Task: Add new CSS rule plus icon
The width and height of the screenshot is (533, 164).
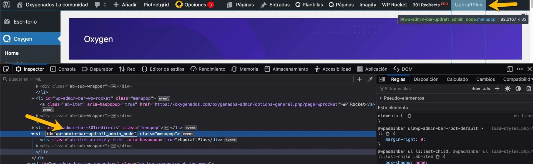Action: click(497, 89)
